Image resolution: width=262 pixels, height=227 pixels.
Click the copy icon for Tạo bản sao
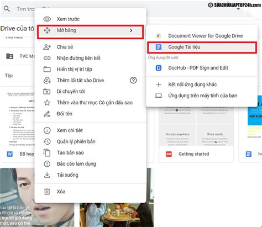(47, 152)
